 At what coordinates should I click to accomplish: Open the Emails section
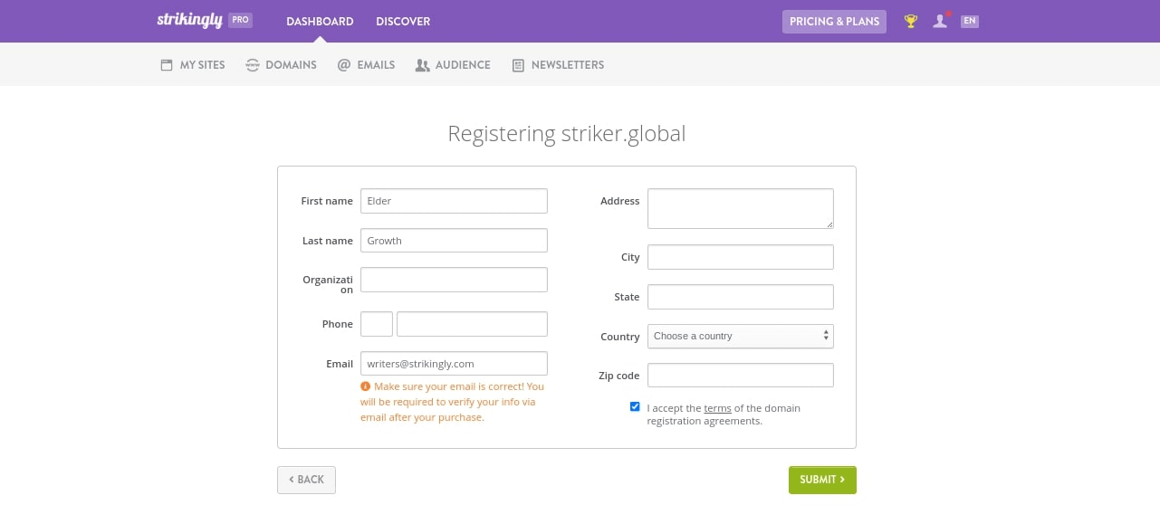366,65
